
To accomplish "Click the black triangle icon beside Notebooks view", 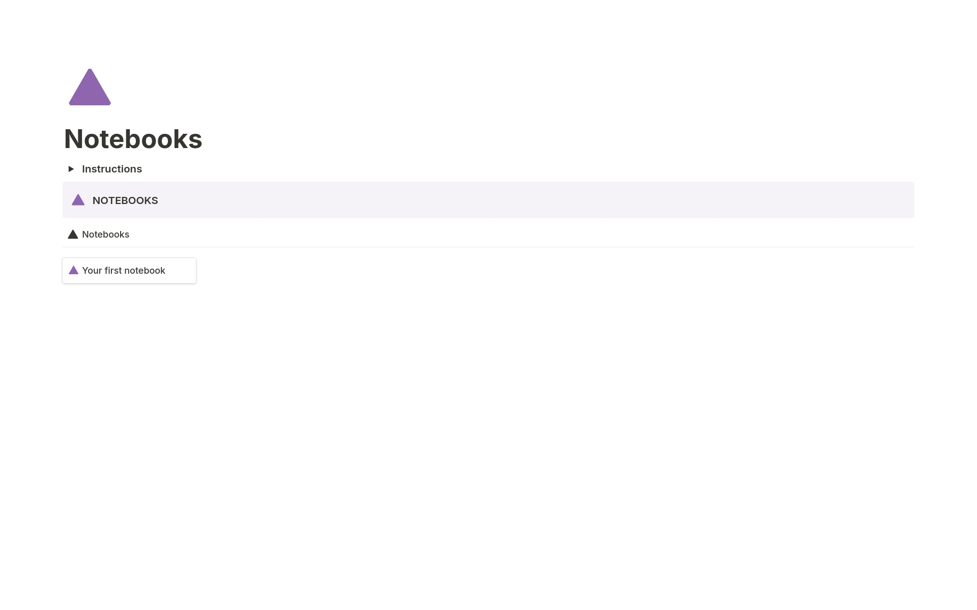I will (x=73, y=235).
